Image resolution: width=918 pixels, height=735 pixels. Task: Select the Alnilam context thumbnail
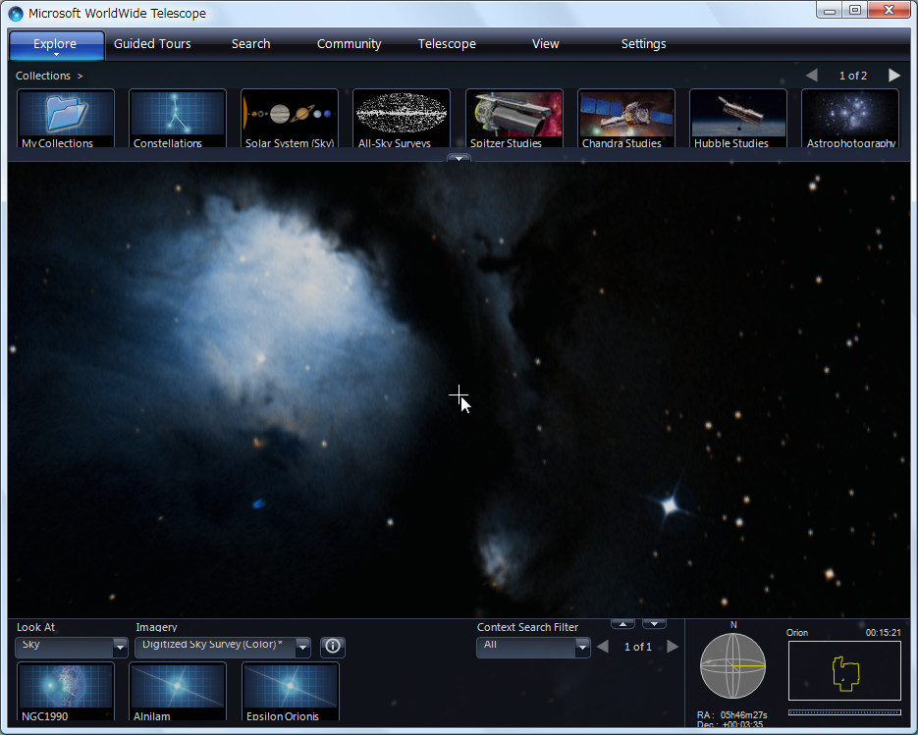178,692
